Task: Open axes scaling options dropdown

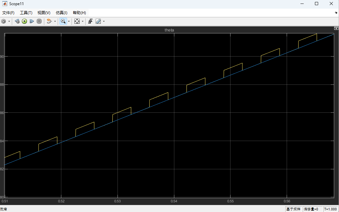Action: tap(83, 21)
